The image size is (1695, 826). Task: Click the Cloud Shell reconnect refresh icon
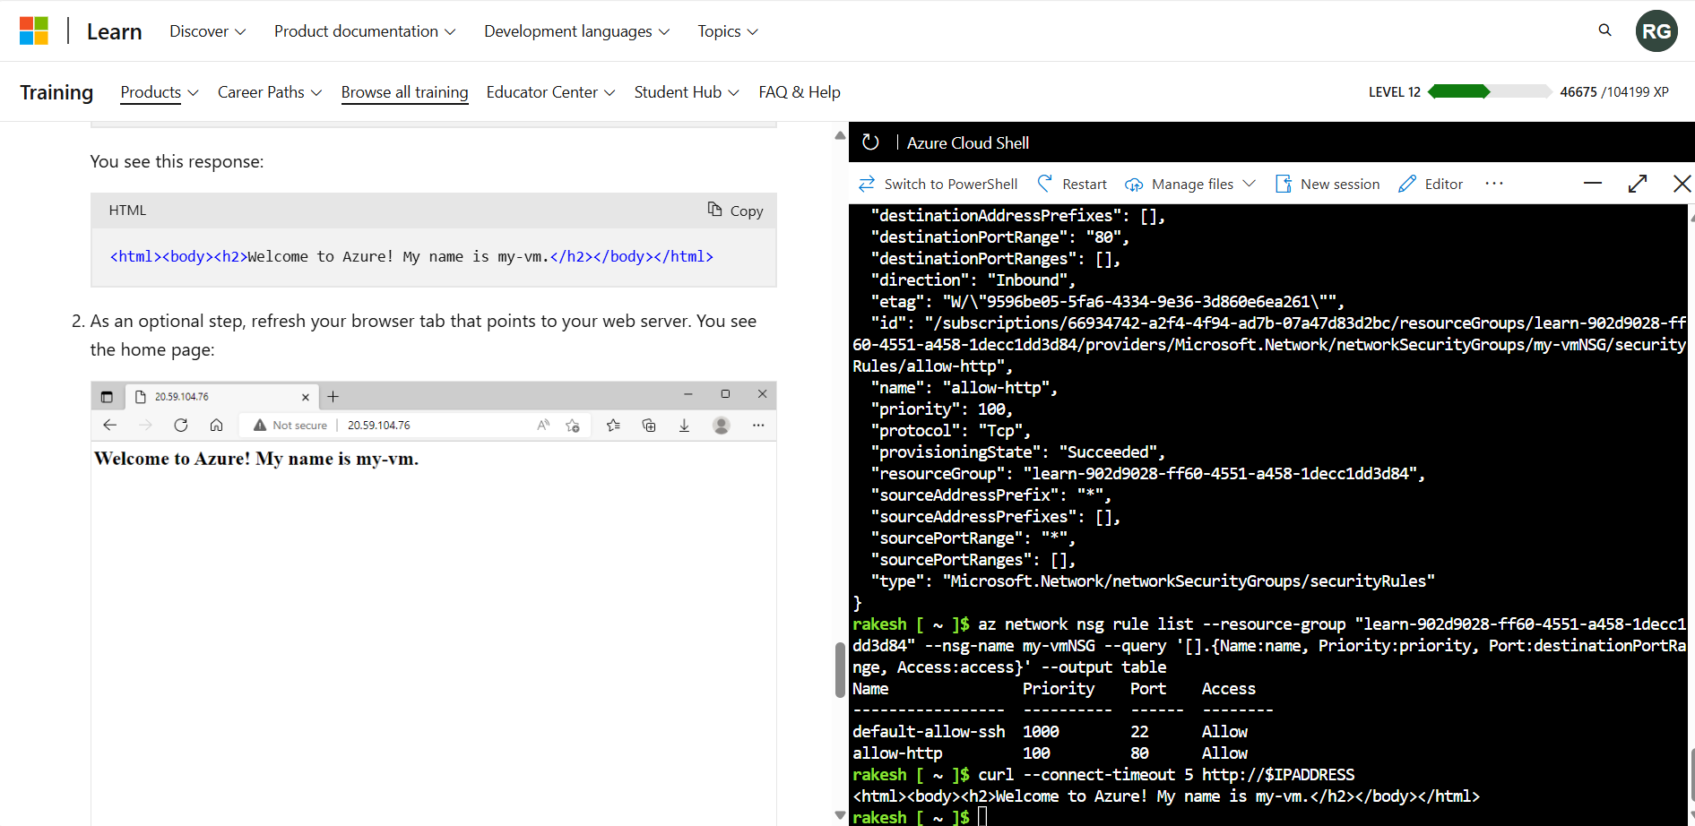pos(869,142)
